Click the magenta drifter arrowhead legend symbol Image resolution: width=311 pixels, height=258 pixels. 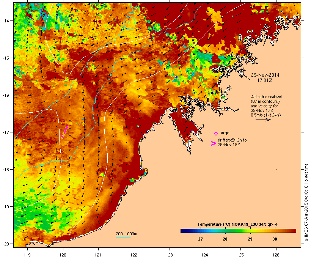pos(213,143)
